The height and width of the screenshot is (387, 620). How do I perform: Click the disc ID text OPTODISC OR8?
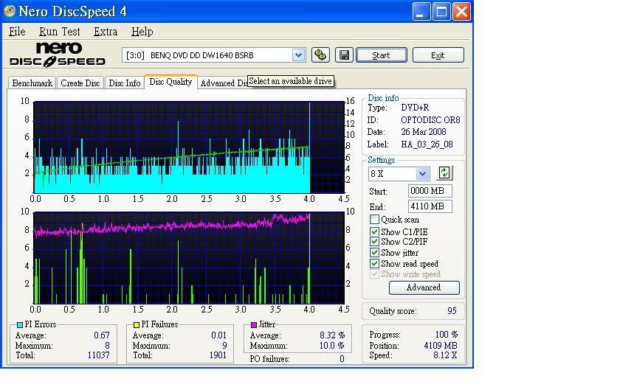point(430,120)
